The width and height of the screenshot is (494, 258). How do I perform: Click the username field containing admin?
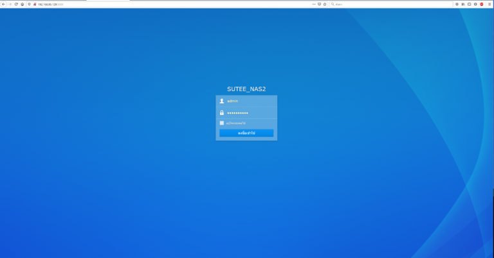(250, 101)
